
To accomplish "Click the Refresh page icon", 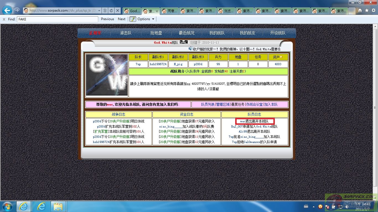I will [111, 10].
